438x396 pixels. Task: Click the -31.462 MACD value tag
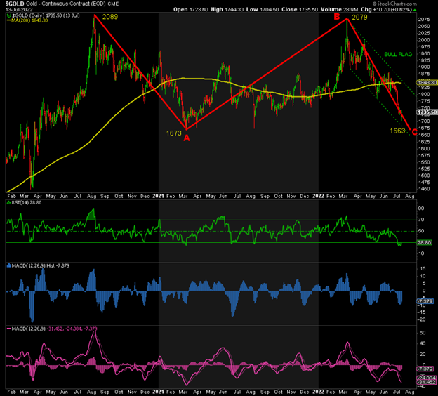426,382
